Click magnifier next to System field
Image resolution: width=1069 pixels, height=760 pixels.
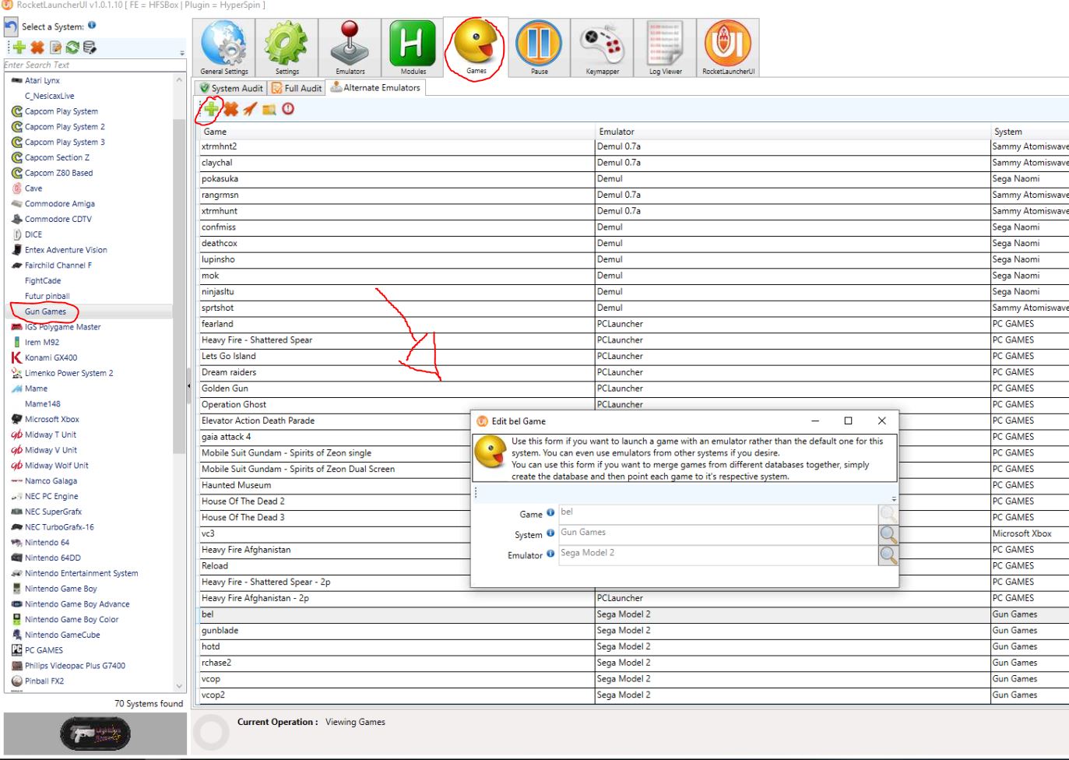pyautogui.click(x=888, y=534)
